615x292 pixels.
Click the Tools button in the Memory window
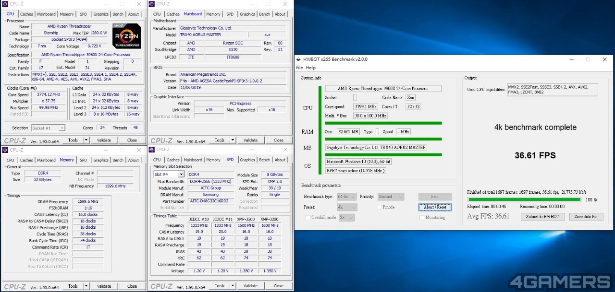tap(73, 286)
